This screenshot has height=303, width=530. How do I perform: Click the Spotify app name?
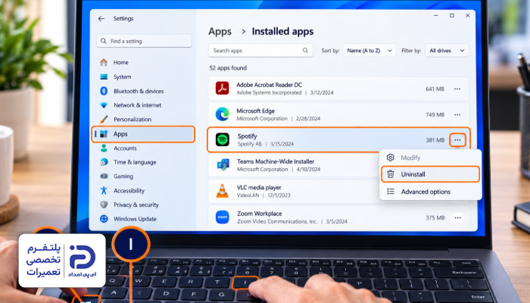pyautogui.click(x=247, y=136)
